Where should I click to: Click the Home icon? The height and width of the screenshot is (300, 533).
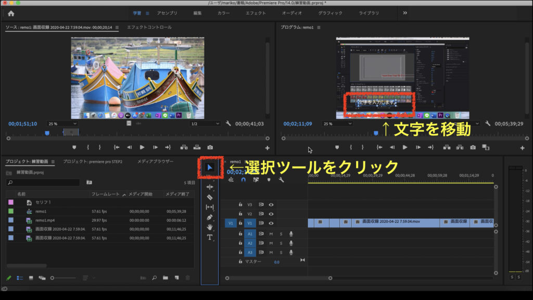(x=11, y=13)
